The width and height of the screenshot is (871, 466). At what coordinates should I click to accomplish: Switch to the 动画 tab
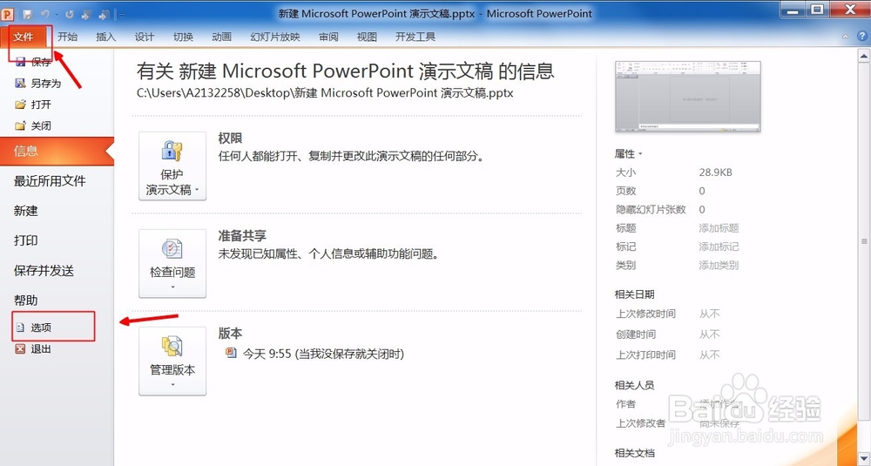pyautogui.click(x=221, y=37)
